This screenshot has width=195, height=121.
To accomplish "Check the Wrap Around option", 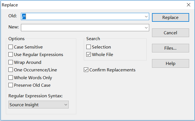I will [11, 62].
